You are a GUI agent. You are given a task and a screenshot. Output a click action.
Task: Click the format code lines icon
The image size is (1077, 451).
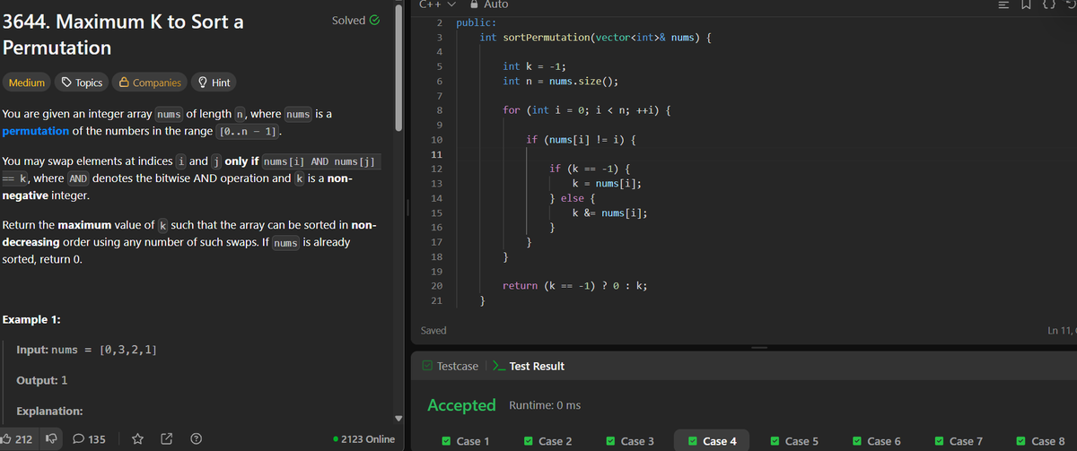[1003, 4]
